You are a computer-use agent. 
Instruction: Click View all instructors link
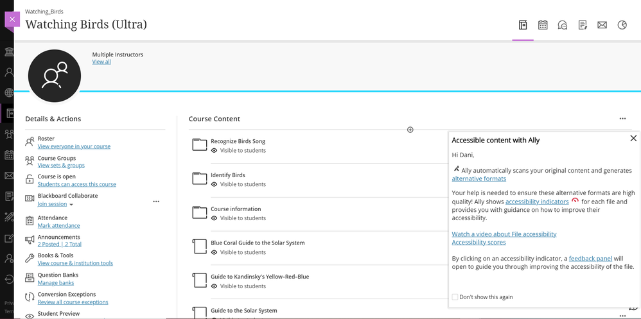pos(101,62)
